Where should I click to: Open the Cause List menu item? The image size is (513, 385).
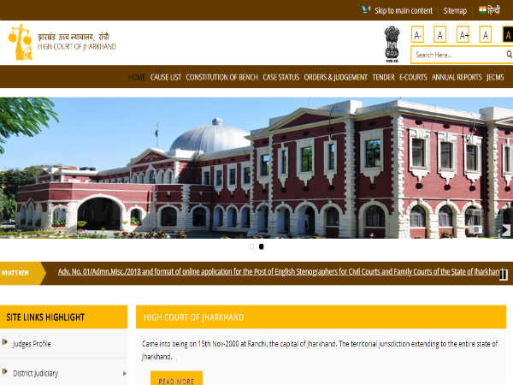(x=165, y=77)
